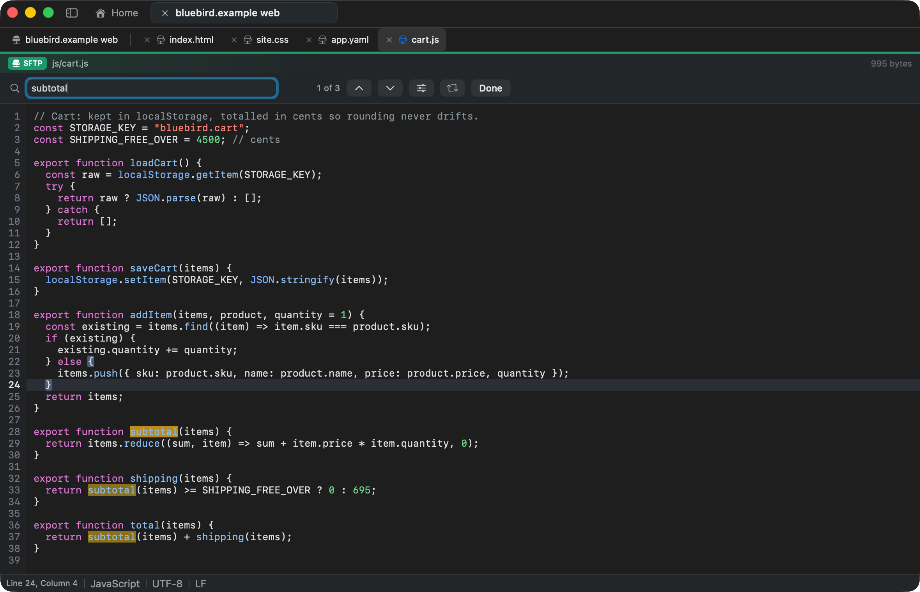Dismiss the find bar with Done
Image resolution: width=920 pixels, height=592 pixels.
(x=491, y=88)
